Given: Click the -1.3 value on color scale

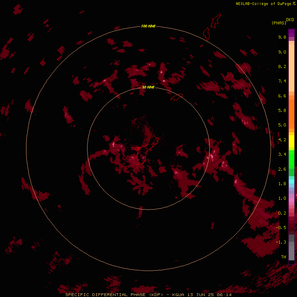Looking at the screenshot, I should (x=281, y=242).
